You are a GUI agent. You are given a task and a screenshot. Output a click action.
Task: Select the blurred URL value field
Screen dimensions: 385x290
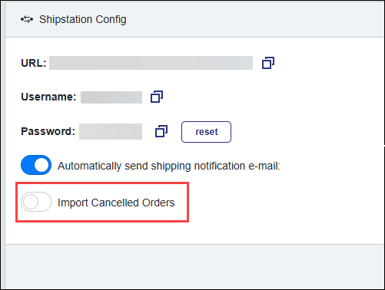point(151,63)
